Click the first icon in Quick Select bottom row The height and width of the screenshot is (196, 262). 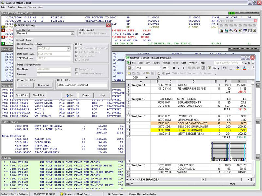222,31
